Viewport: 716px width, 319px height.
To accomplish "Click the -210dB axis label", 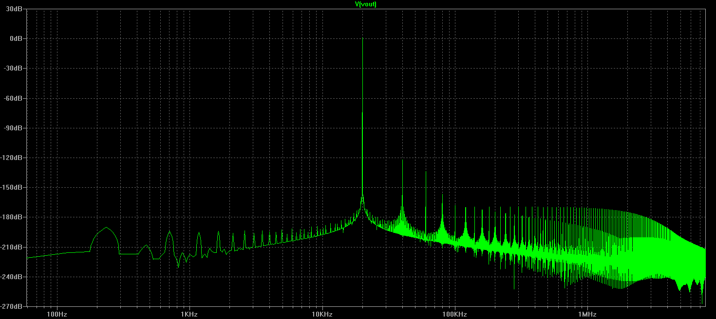I will pyautogui.click(x=13, y=248).
